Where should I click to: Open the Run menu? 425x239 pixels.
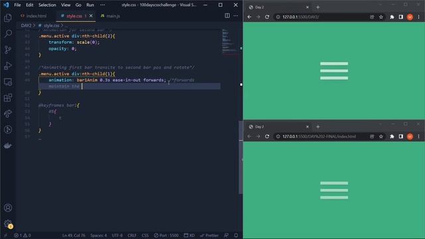click(x=90, y=5)
